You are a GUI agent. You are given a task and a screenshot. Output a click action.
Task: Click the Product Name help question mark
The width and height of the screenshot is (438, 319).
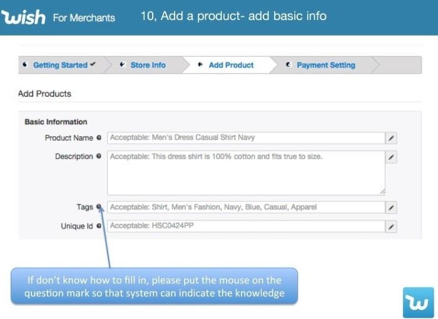(99, 137)
